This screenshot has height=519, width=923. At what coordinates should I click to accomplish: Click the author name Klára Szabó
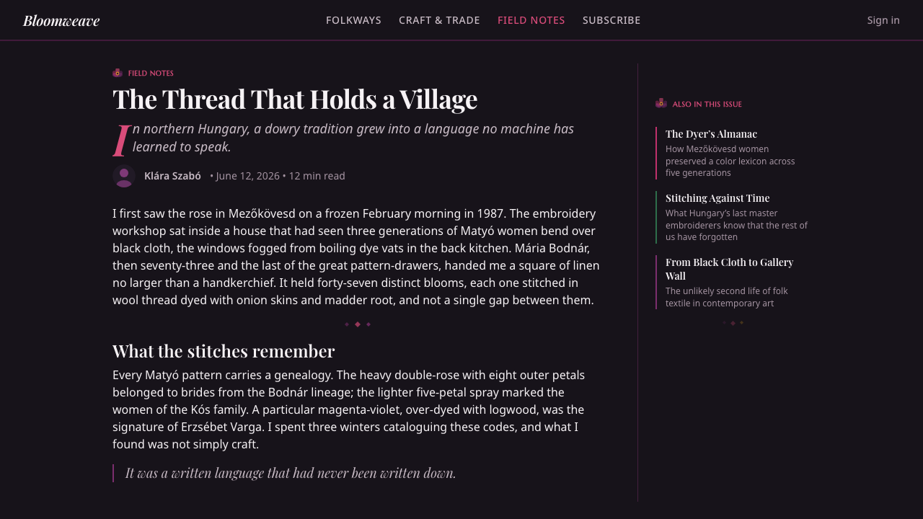point(172,176)
